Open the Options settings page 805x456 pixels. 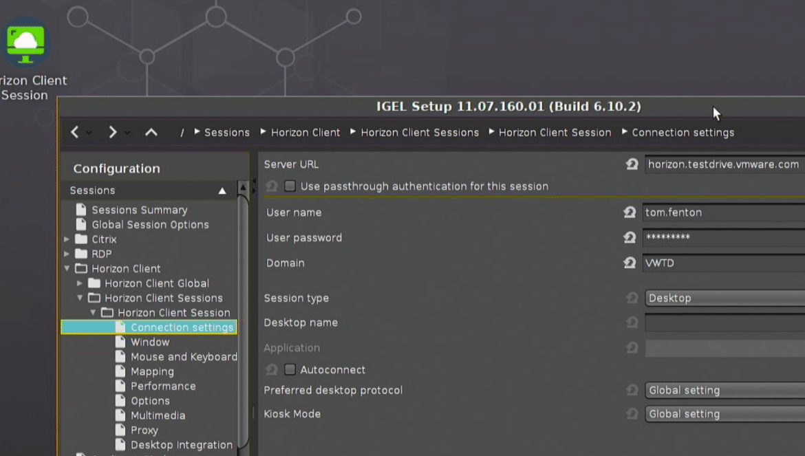(150, 400)
